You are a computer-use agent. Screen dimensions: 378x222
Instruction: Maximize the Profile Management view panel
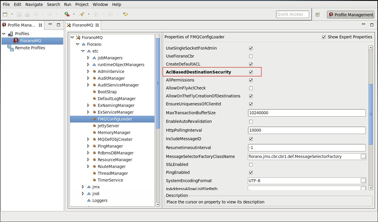tap(58, 25)
